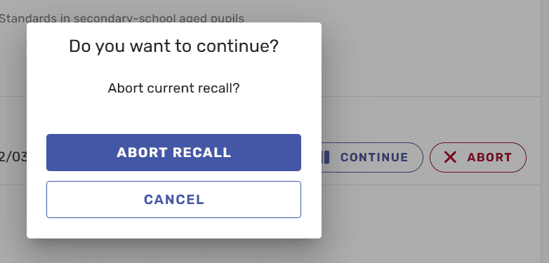Click the 'Do you want to continue?' heading
549x263 pixels.
coord(173,46)
